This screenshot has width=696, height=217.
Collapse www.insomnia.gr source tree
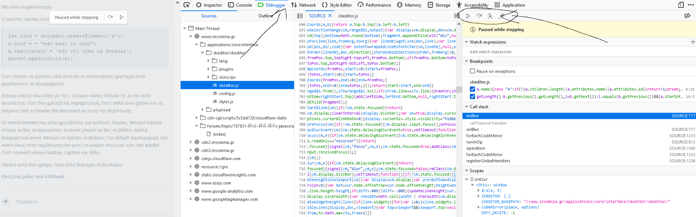[191, 37]
